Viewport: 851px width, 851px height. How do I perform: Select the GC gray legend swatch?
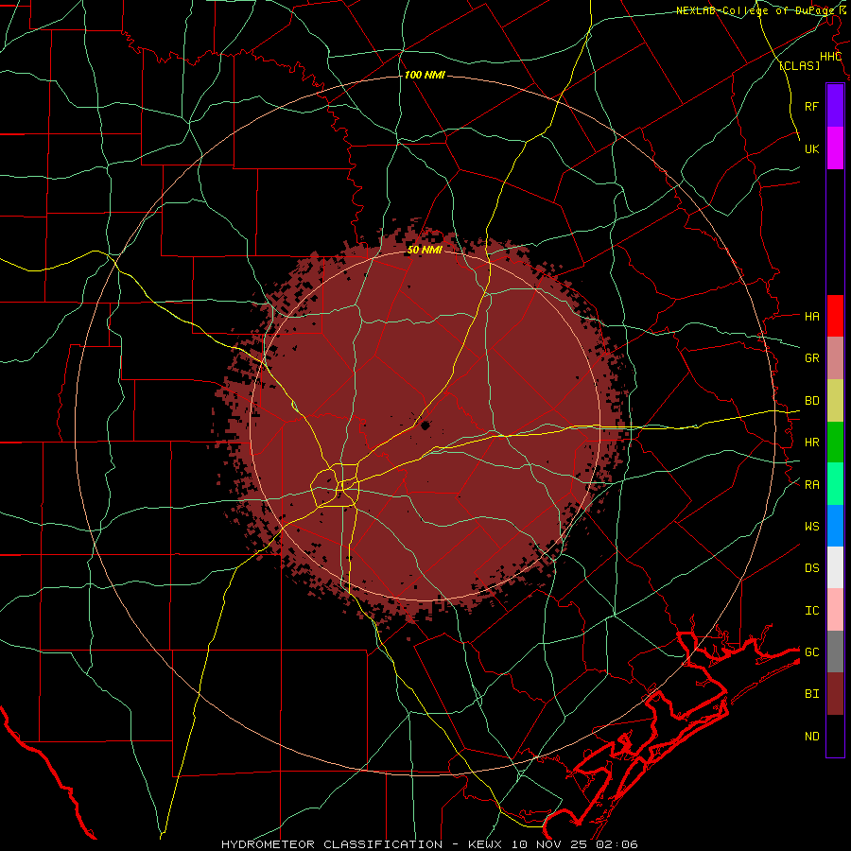835,651
